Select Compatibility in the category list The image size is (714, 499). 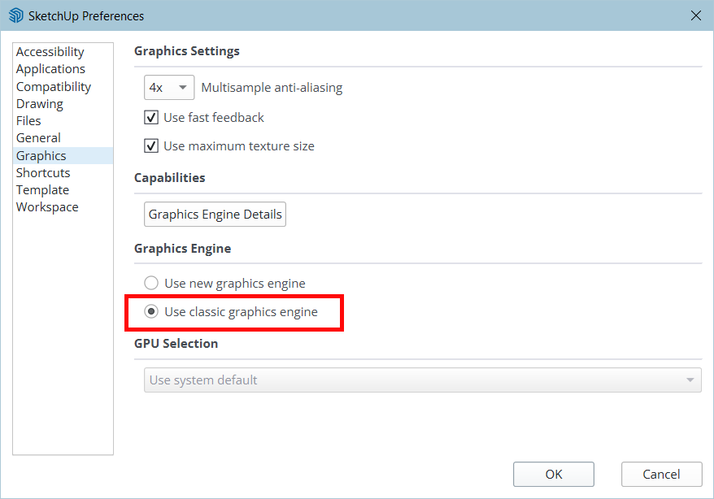click(54, 87)
